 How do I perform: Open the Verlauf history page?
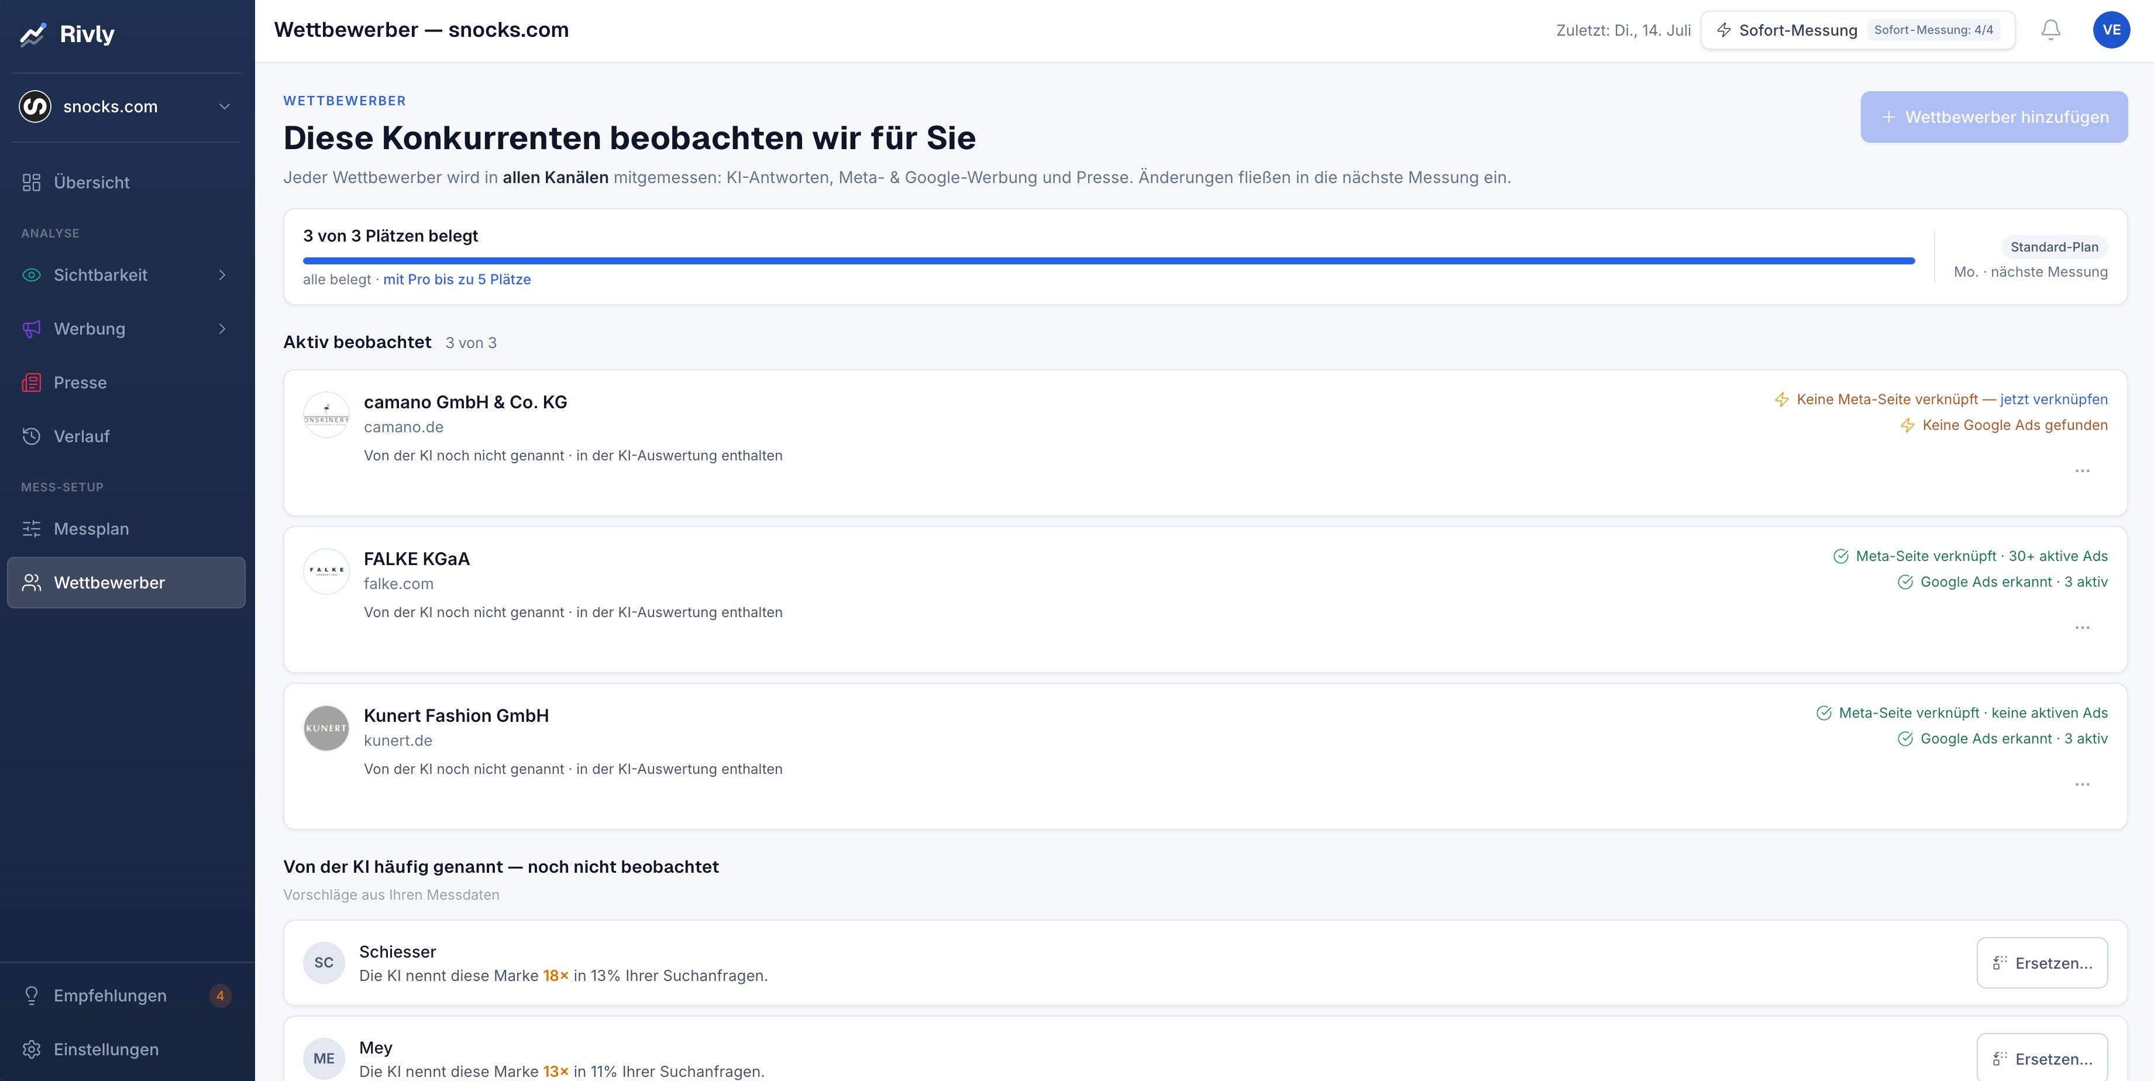pos(126,436)
